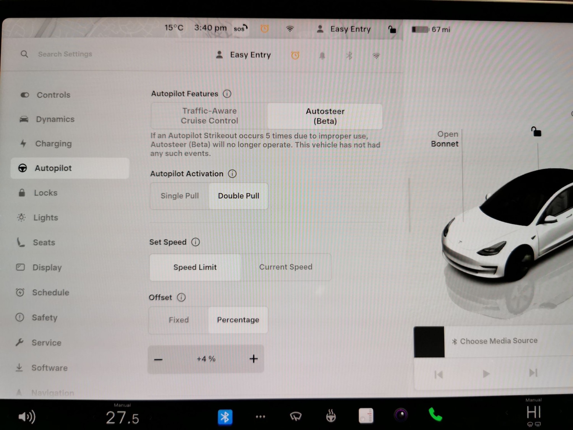Set Offset to Fixed
Image resolution: width=573 pixels, height=430 pixels.
pyautogui.click(x=178, y=320)
